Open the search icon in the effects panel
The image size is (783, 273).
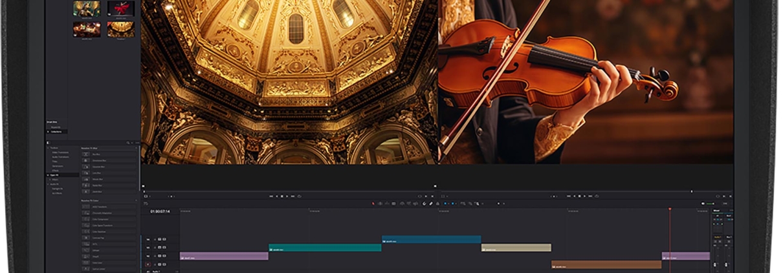(128, 143)
